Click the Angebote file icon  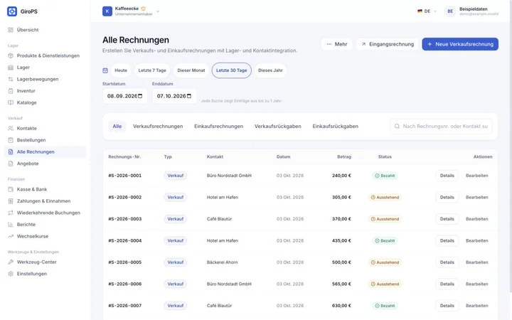(11, 164)
